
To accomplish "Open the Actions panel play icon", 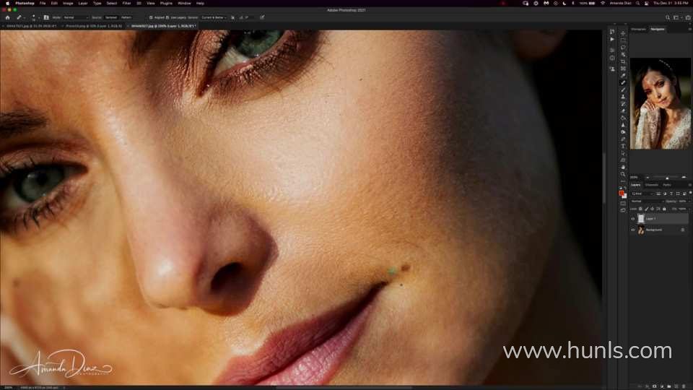I will click(612, 39).
